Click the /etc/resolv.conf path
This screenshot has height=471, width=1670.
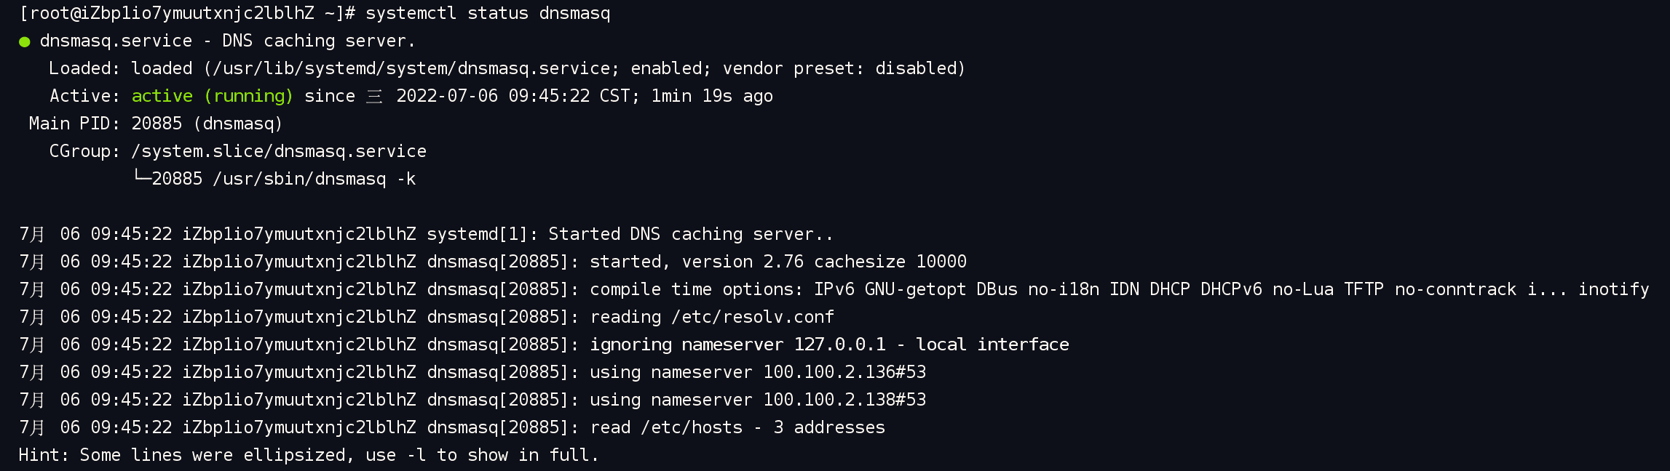pyautogui.click(x=753, y=317)
